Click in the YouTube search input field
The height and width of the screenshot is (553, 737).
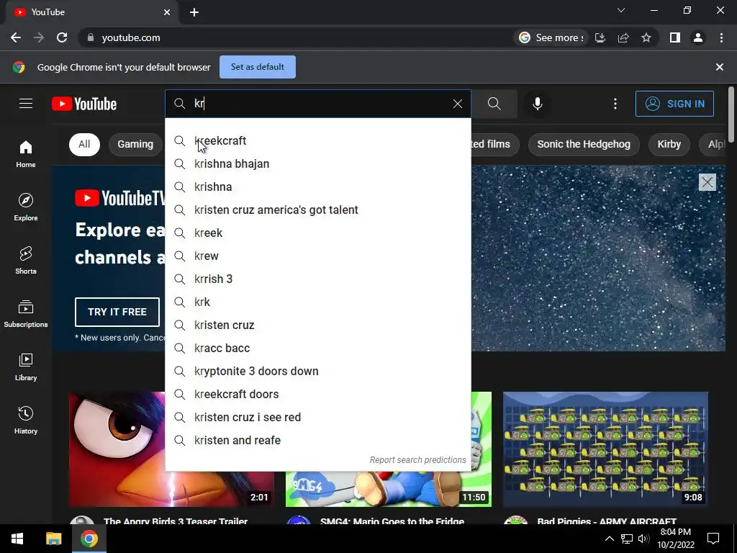tap(320, 104)
